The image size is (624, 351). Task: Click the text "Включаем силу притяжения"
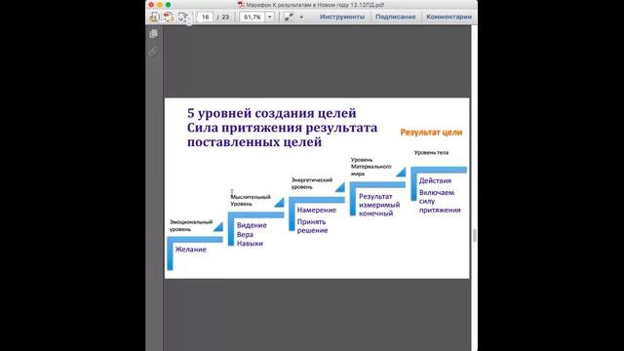point(440,202)
